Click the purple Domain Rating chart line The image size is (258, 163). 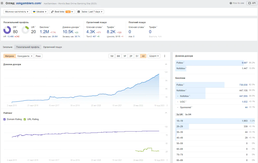[x=86, y=133]
